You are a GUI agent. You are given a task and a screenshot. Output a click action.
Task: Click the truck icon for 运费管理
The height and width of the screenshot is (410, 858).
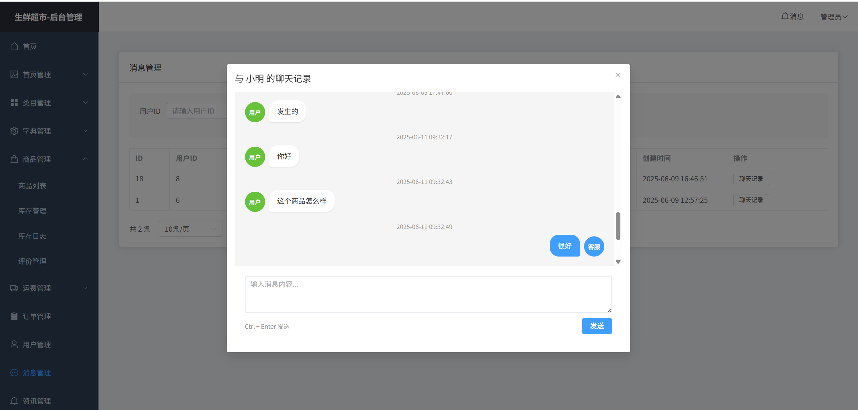(14, 288)
